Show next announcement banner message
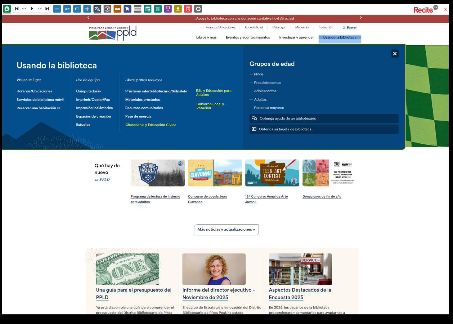The width and height of the screenshot is (453, 324). 361,18
